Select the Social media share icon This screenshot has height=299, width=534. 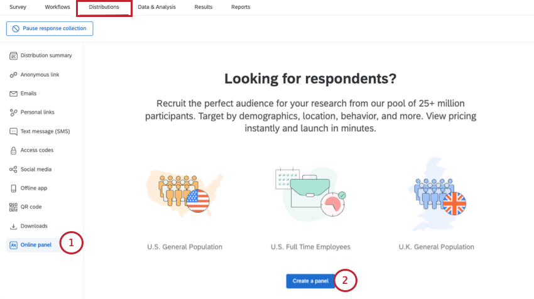[x=13, y=169]
